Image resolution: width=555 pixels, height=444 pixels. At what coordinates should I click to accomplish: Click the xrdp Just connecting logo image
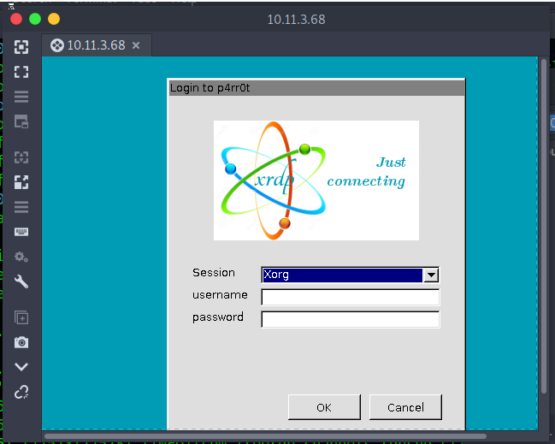pos(316,181)
